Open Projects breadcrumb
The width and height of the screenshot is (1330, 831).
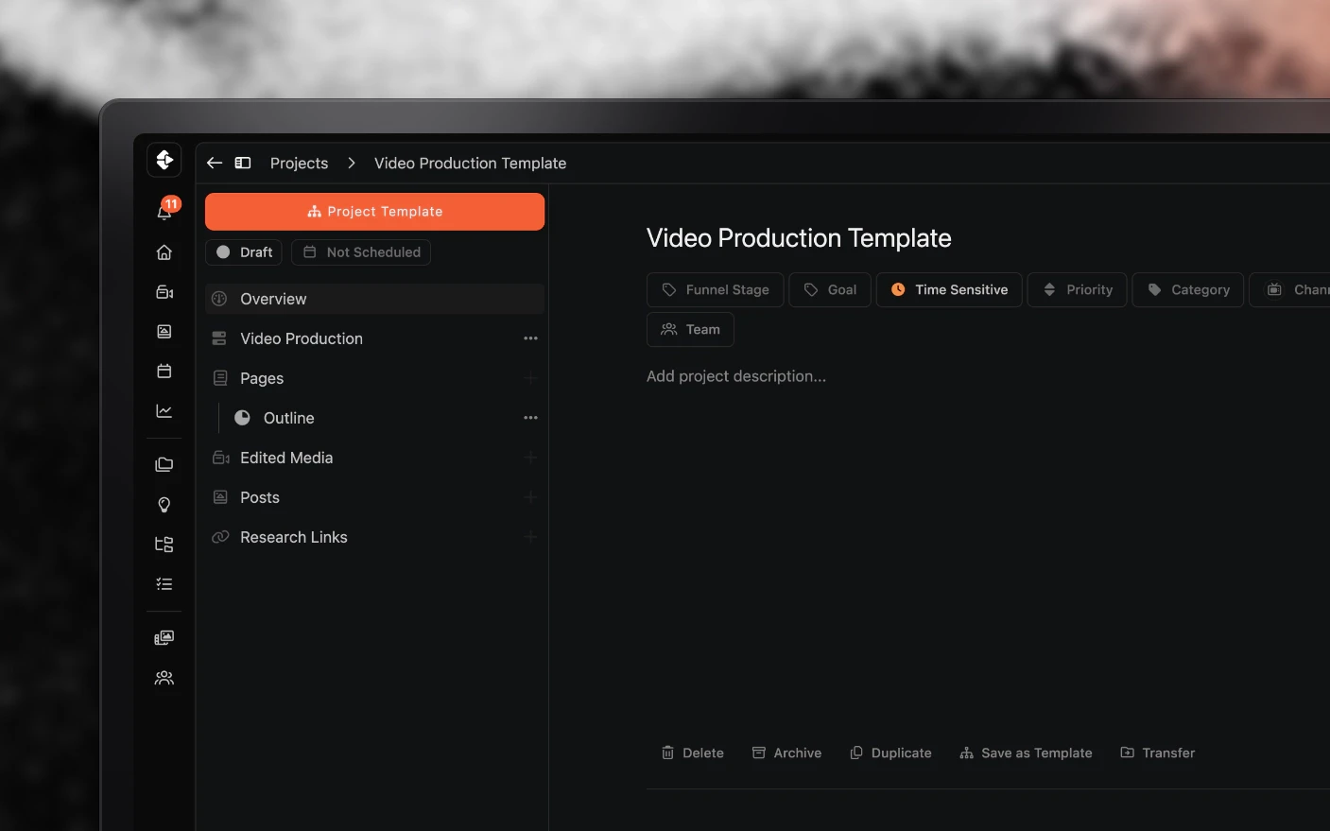click(x=299, y=164)
